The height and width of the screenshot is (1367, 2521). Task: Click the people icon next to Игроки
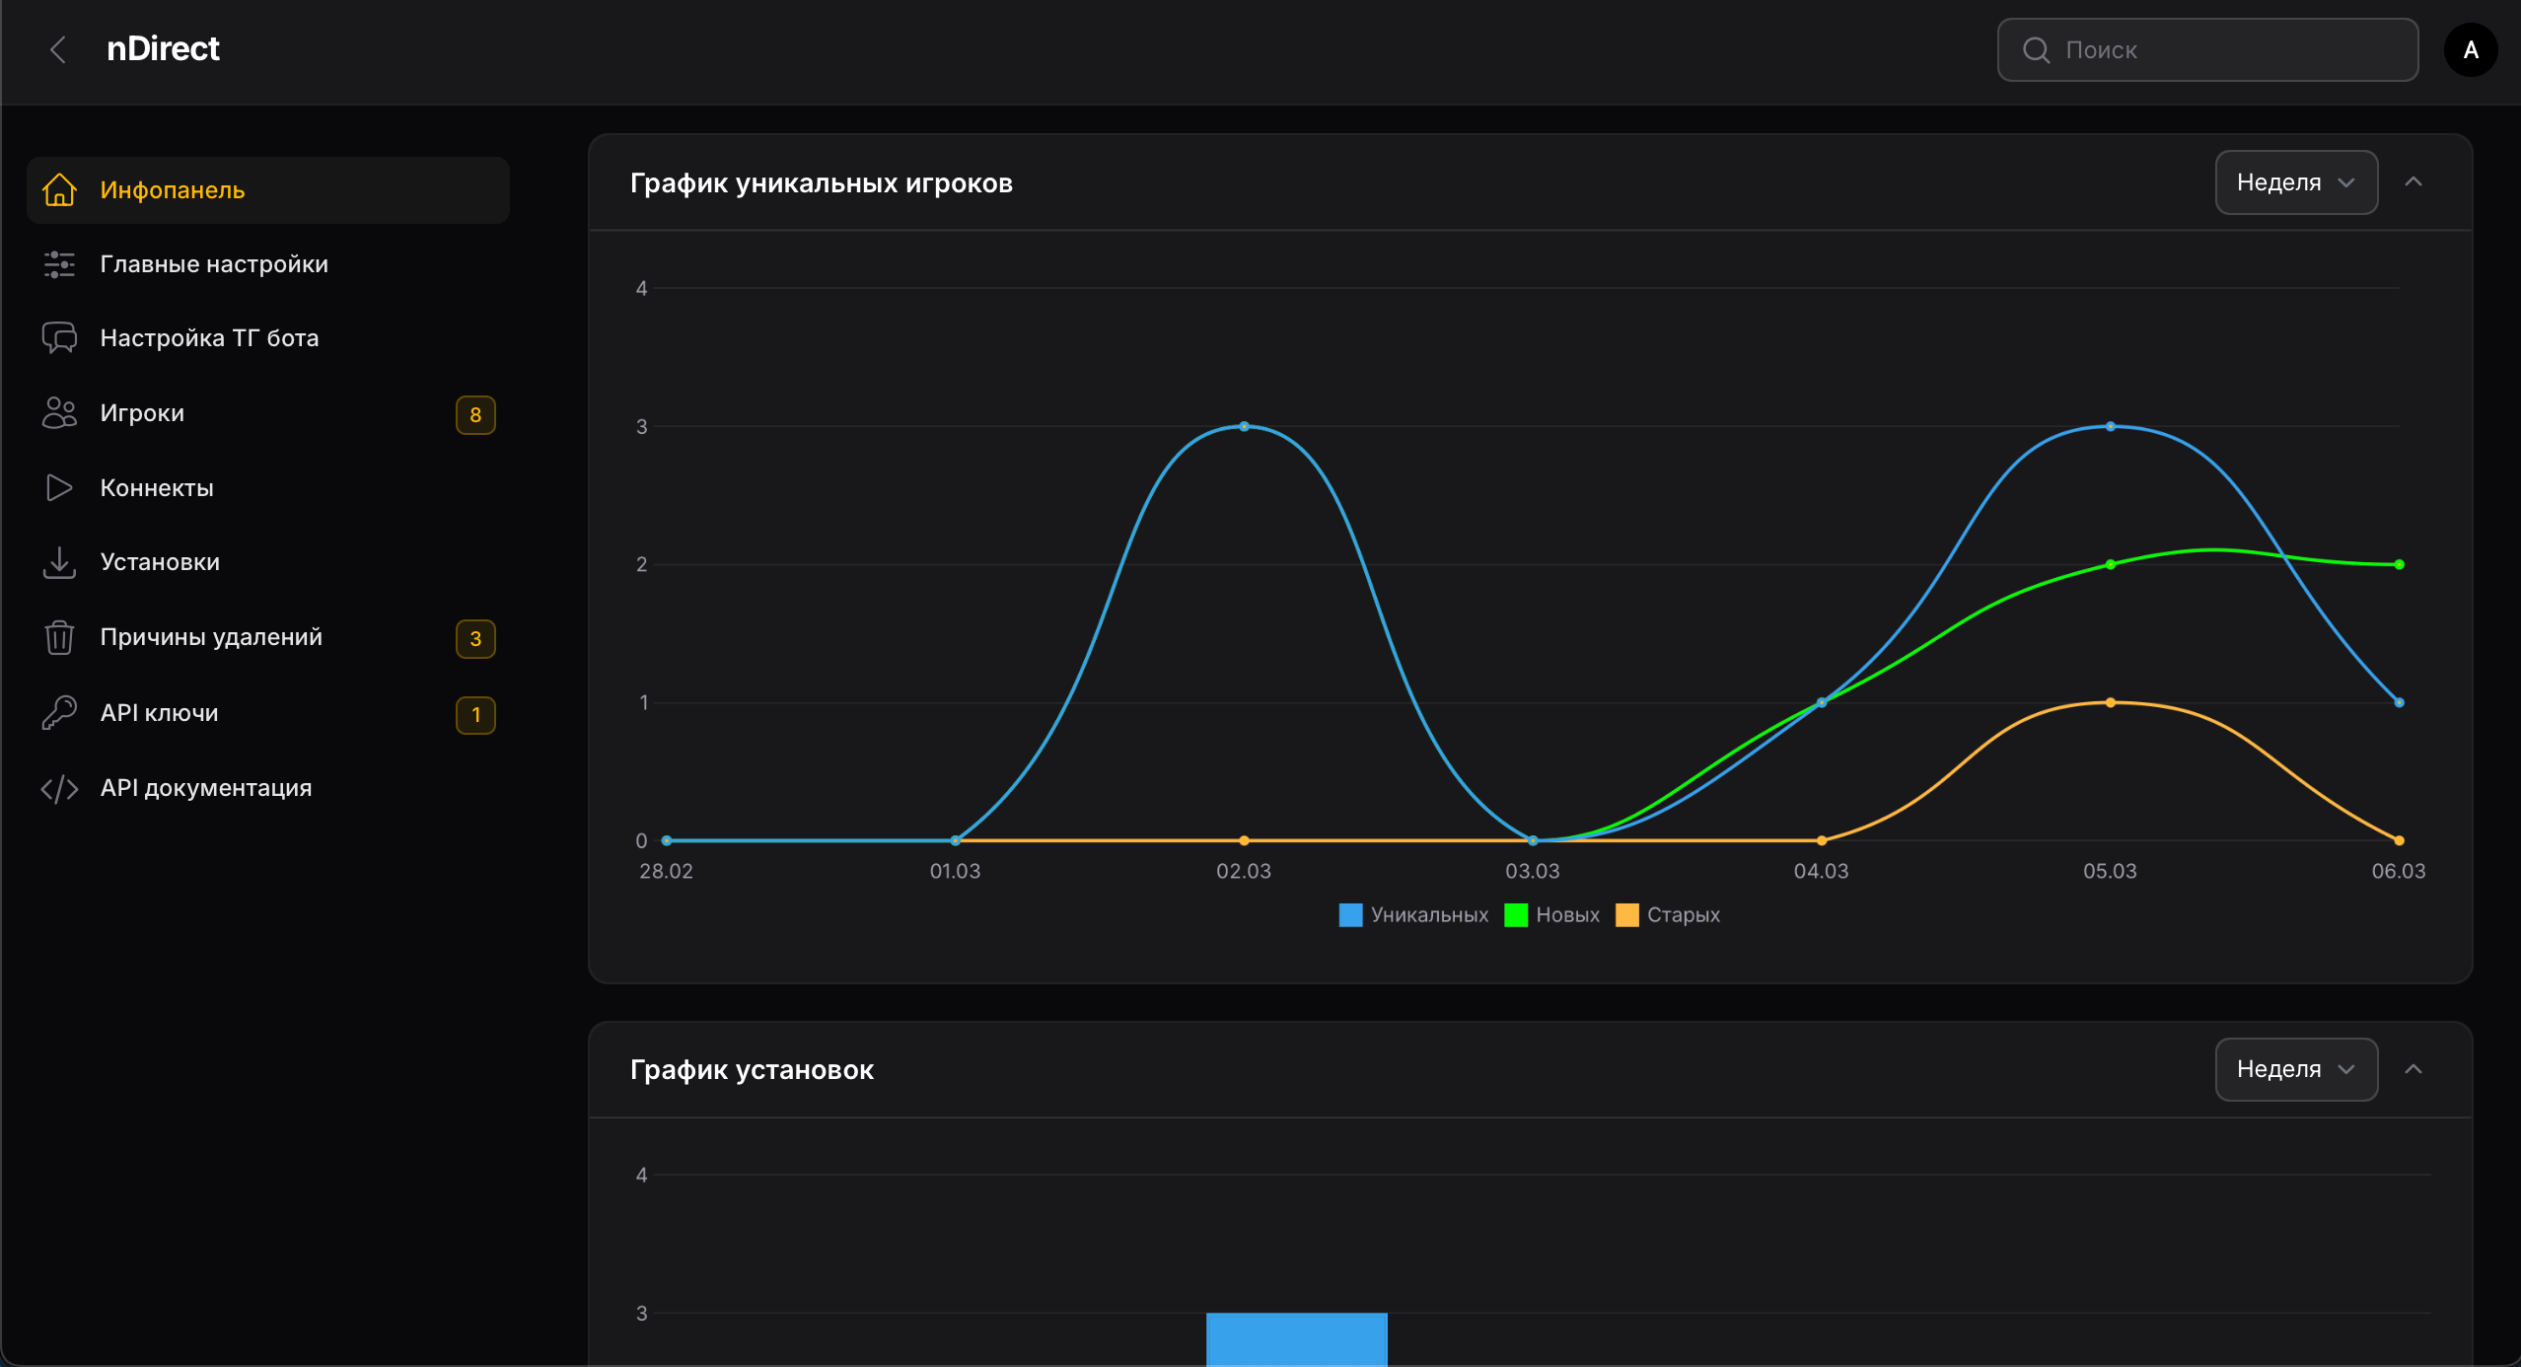click(59, 413)
